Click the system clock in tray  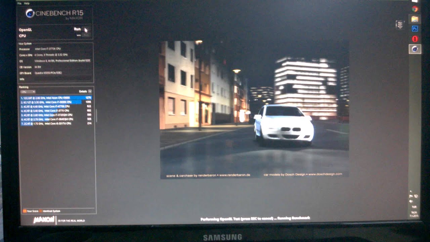pyautogui.click(x=414, y=214)
